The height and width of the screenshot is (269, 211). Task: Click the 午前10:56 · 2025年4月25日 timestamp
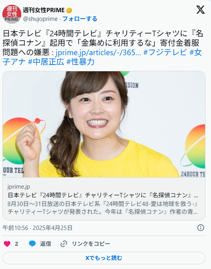click(x=37, y=228)
